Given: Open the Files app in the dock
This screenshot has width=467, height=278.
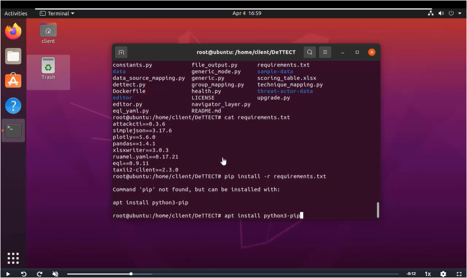Looking at the screenshot, I should click(x=13, y=56).
